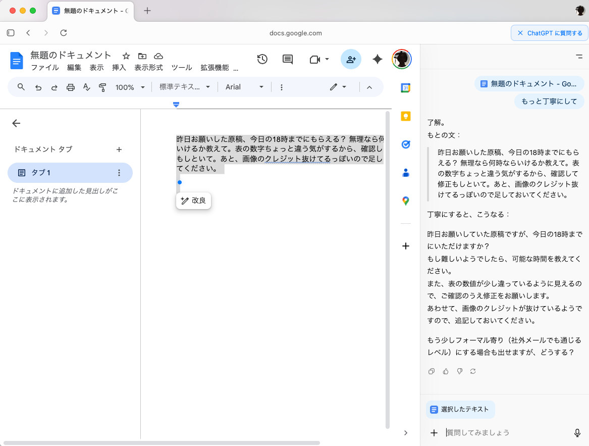This screenshot has height=446, width=589.
Task: Select タブ 1 in document tabs
Action: click(x=70, y=173)
